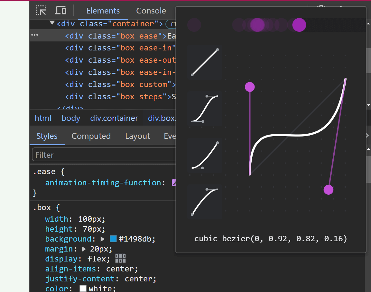Select the ease-out curve preset

pyautogui.click(x=205, y=201)
